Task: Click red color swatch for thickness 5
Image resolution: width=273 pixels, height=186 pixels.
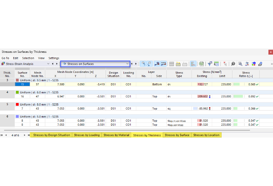Action: tap(17, 104)
